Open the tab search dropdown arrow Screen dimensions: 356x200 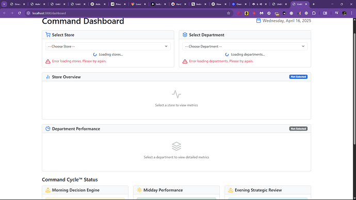pos(4,4)
